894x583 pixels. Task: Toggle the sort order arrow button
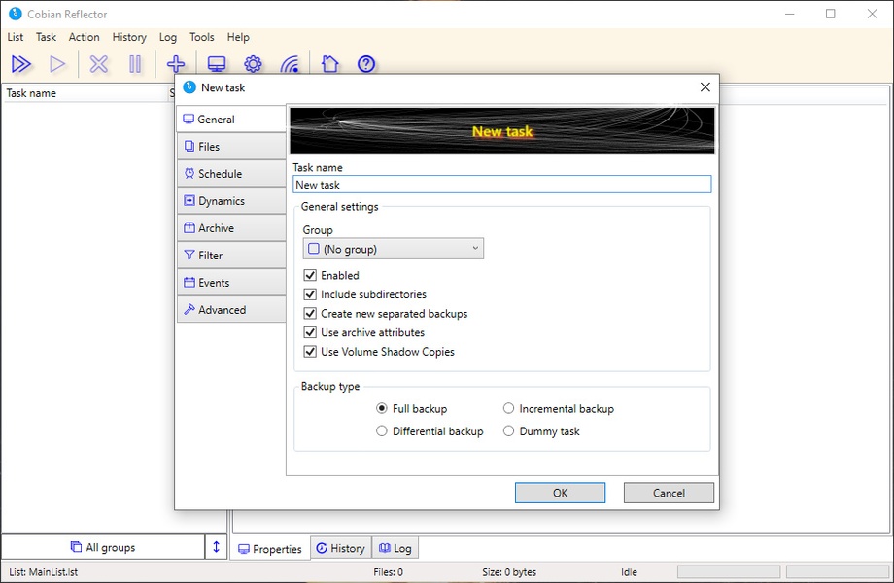click(x=217, y=547)
